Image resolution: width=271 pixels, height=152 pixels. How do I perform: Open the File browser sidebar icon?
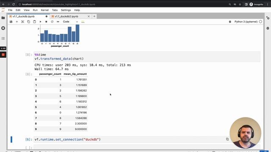[x=3, y=18]
